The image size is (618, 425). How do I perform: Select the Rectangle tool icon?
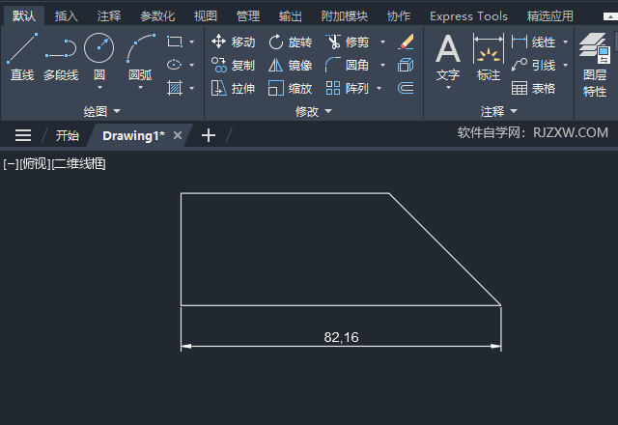[x=175, y=42]
